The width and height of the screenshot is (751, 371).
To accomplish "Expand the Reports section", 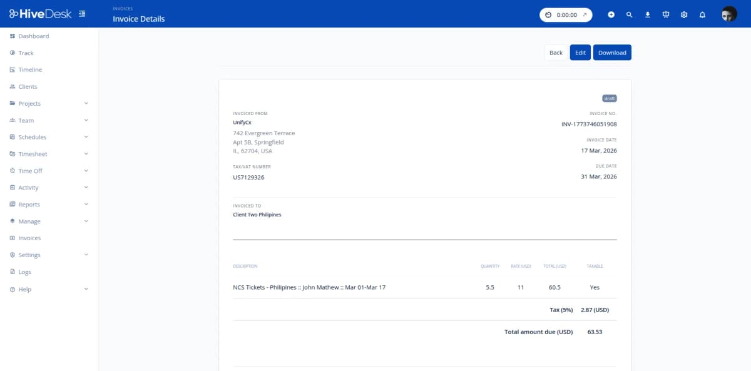I will pyautogui.click(x=29, y=204).
